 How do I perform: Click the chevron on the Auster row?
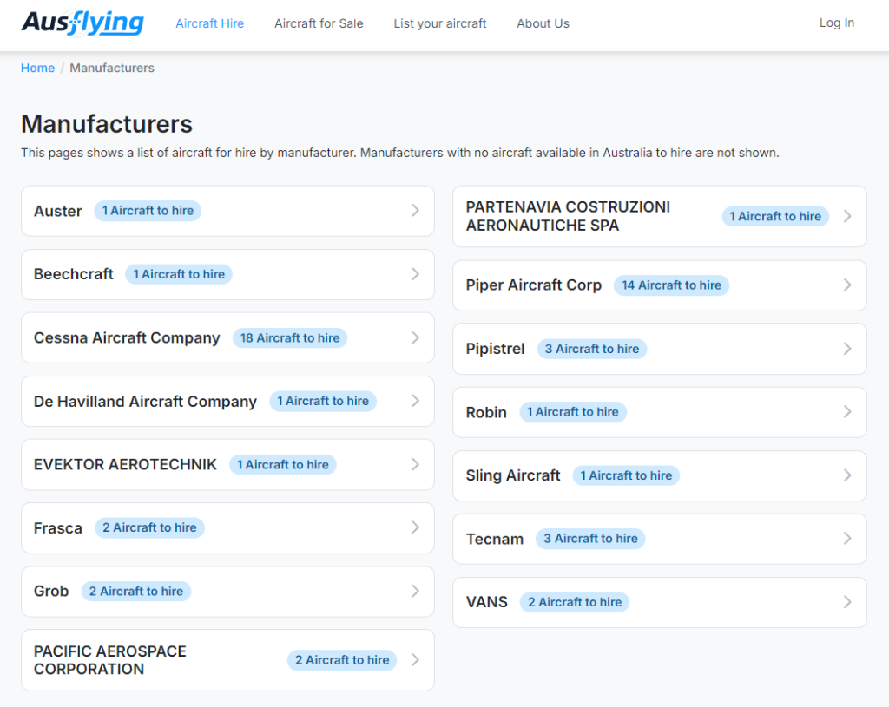pos(415,210)
